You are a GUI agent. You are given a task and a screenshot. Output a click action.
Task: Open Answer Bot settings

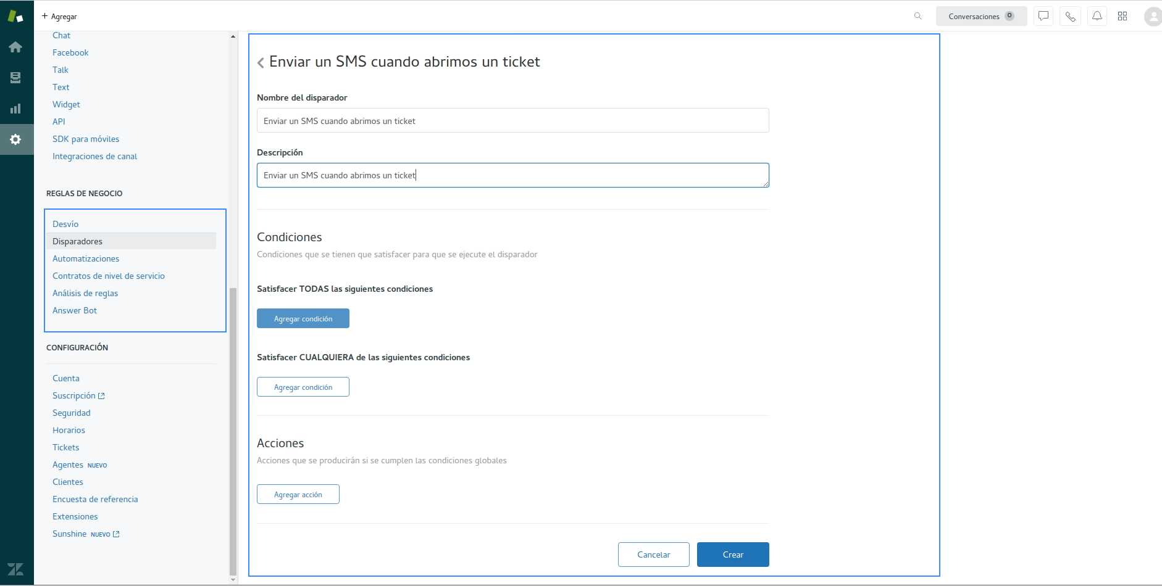point(75,310)
